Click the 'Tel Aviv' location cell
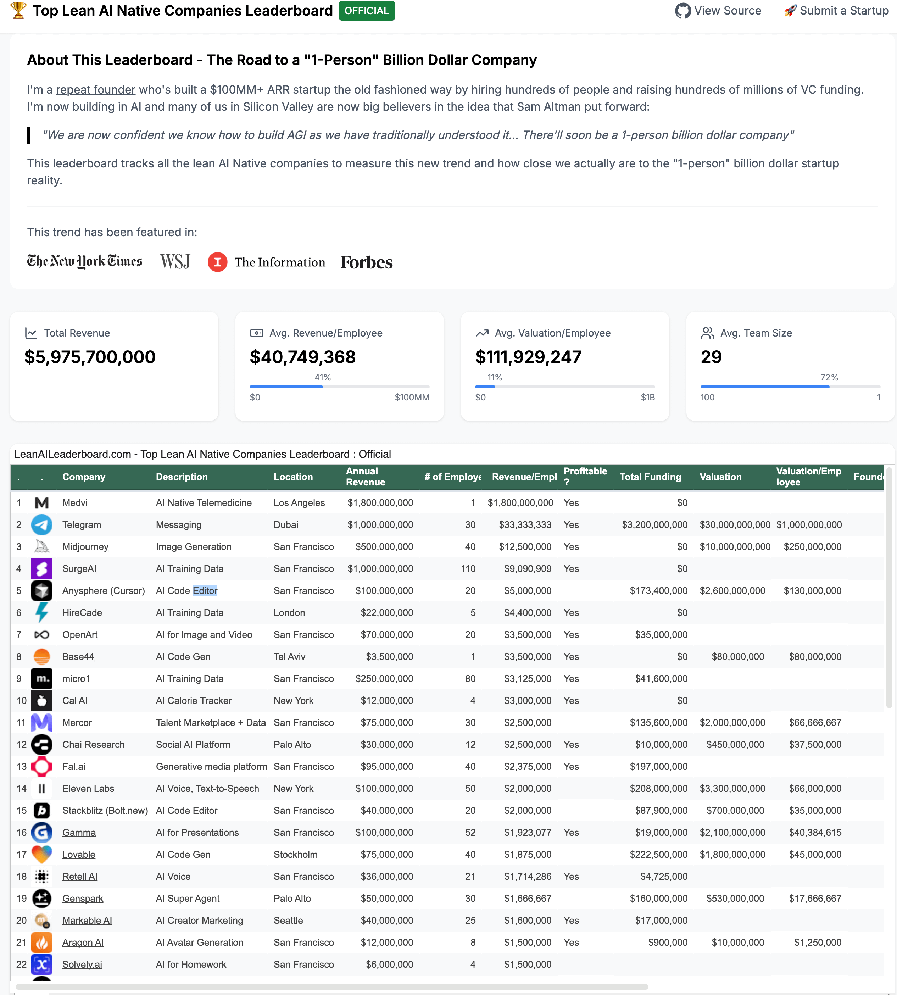The image size is (897, 995). [x=290, y=656]
